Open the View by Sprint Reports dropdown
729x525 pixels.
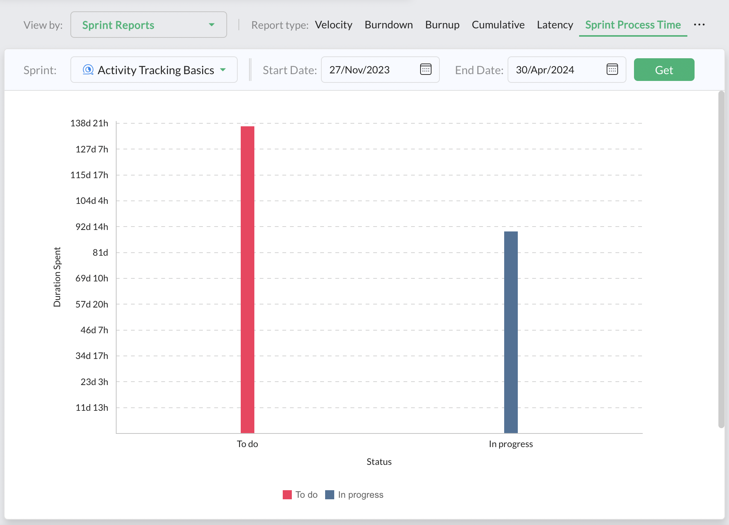click(x=149, y=25)
